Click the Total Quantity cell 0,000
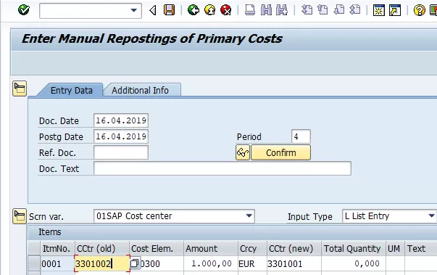437x275 pixels. pyautogui.click(x=354, y=263)
